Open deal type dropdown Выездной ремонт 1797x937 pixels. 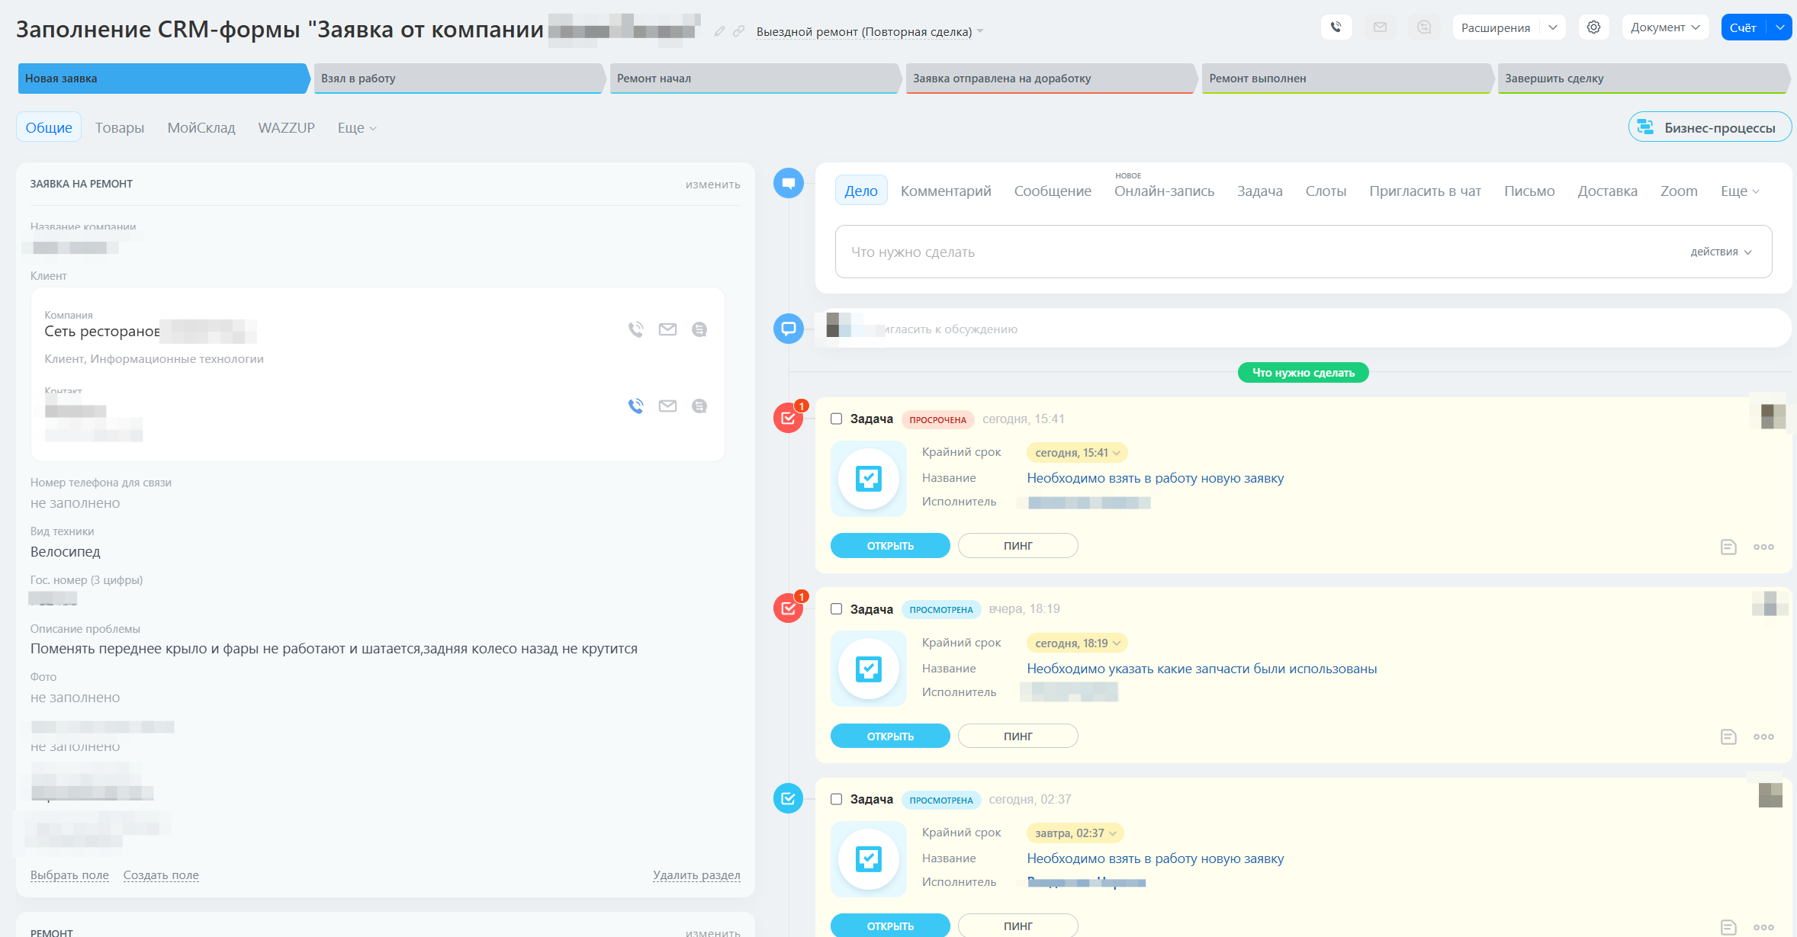870,32
